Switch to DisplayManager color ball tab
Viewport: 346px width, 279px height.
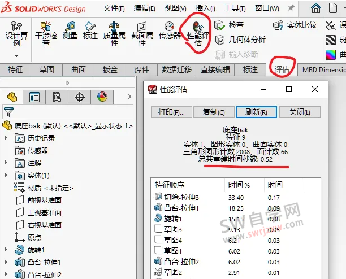point(102,97)
